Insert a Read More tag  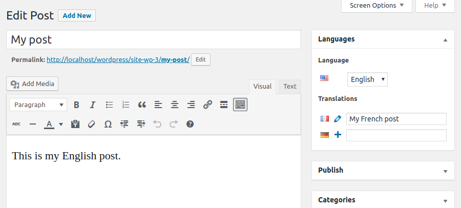224,105
